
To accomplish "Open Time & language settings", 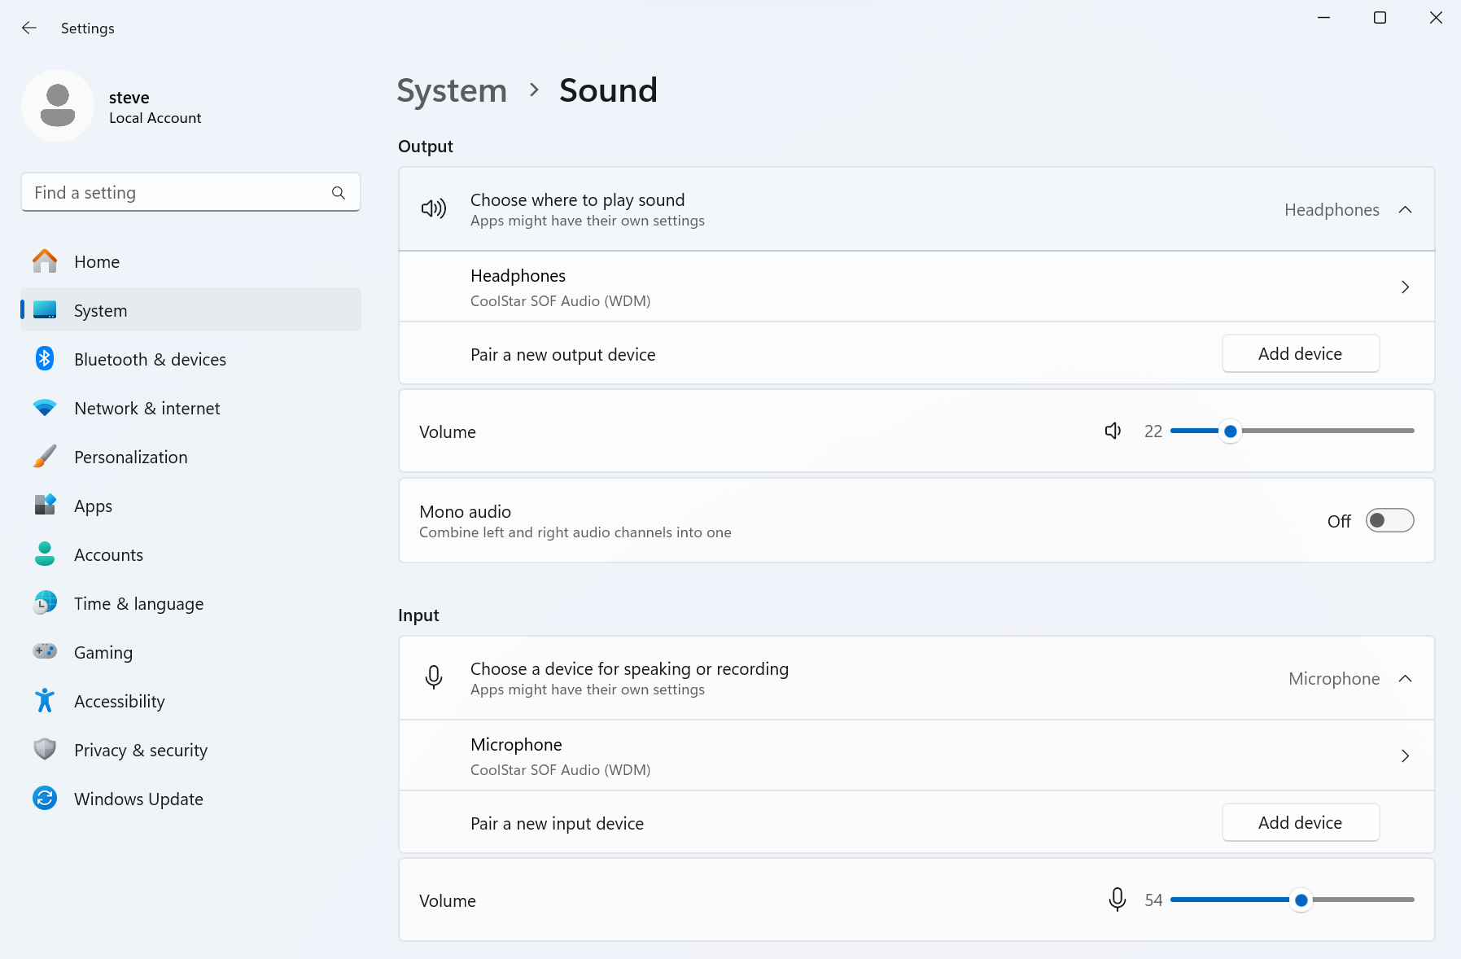I will pyautogui.click(x=190, y=603).
